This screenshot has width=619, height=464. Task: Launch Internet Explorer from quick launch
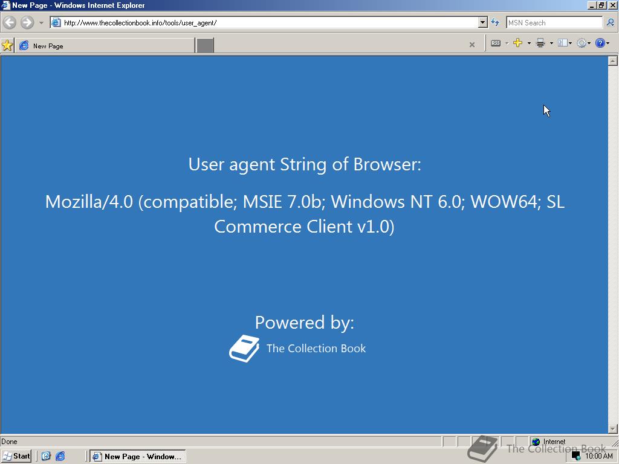coord(60,456)
